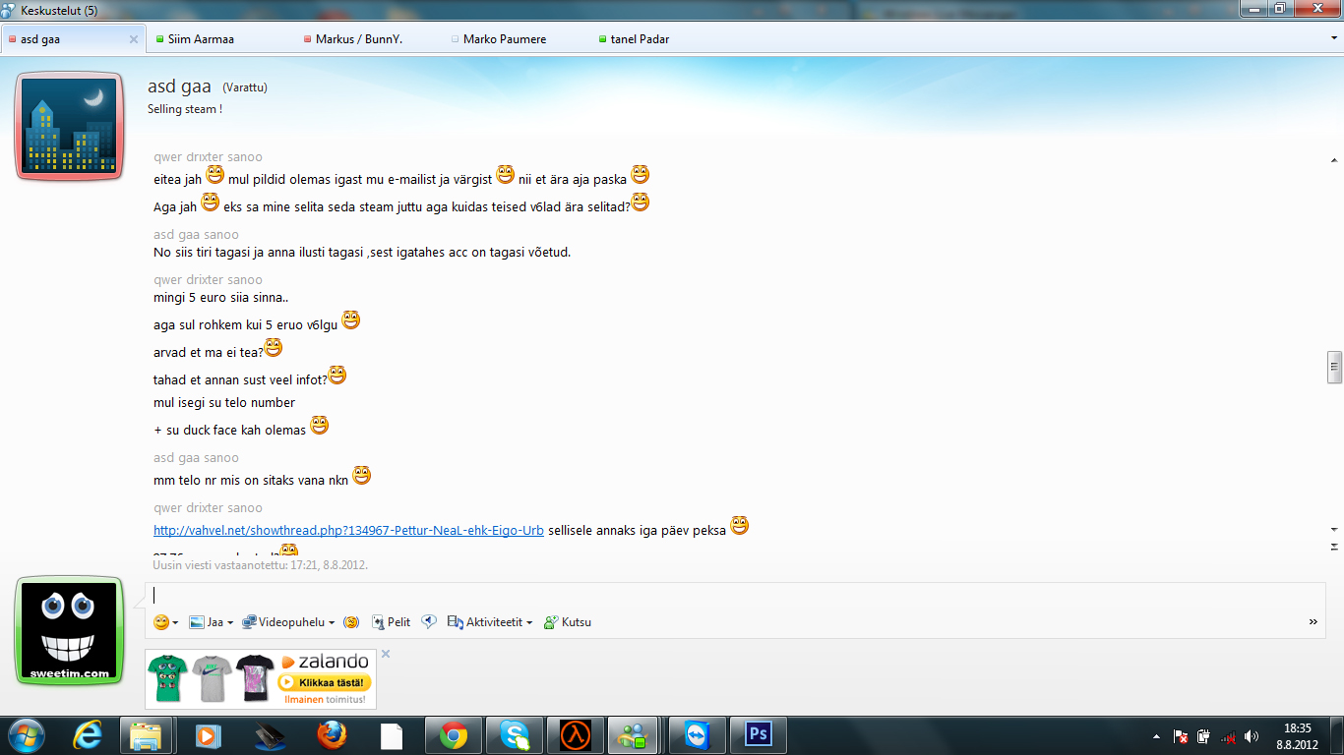1344x755 pixels.
Task: Open the emoticon picker smiley
Action: (x=160, y=622)
